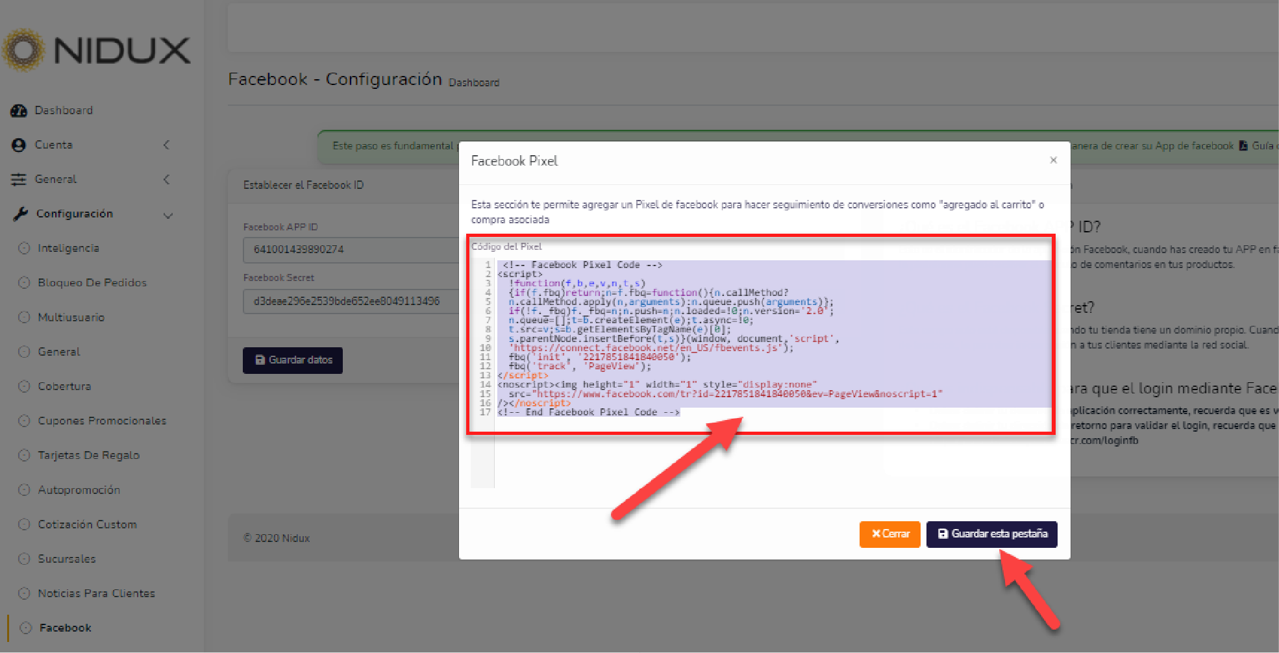Click line 17 End Facebook Pixel Code comment

pos(589,412)
